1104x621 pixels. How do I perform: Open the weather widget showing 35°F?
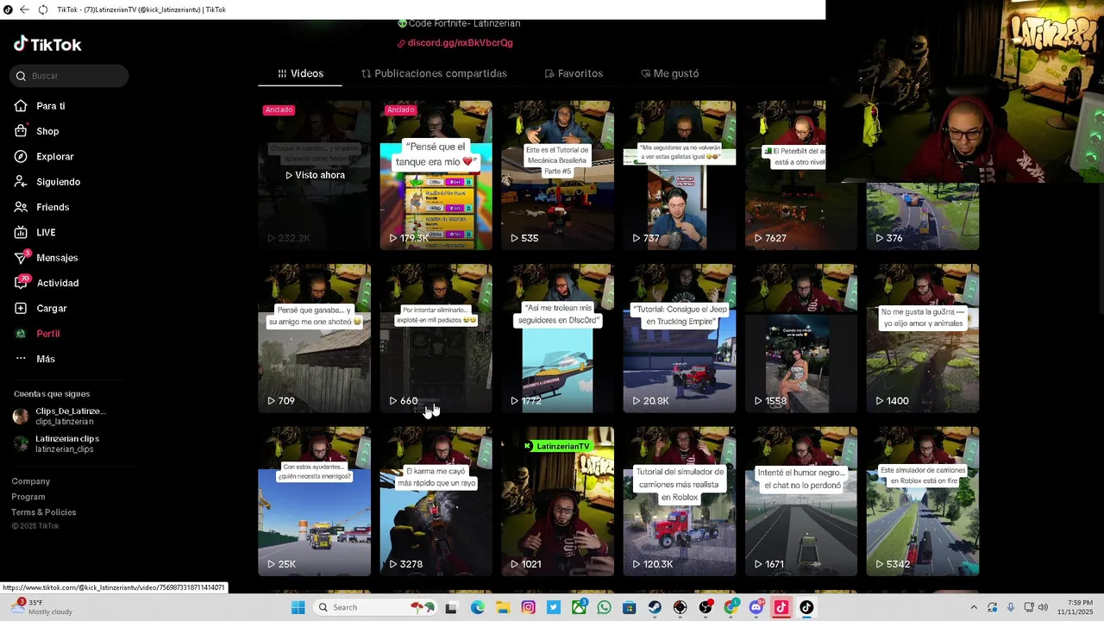point(41,607)
